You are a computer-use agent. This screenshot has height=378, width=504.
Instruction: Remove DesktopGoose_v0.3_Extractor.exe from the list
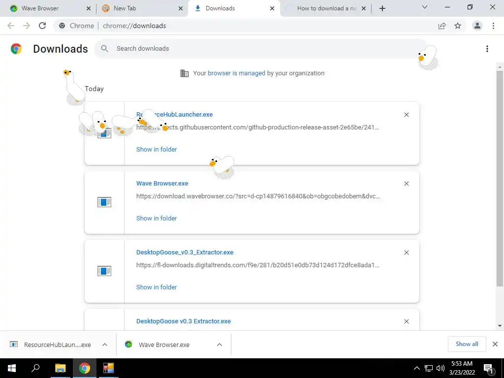(406, 252)
